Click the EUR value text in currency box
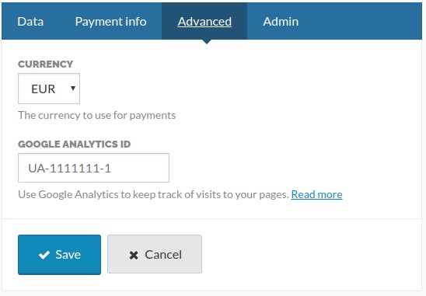This screenshot has height=296, width=426. coord(44,89)
